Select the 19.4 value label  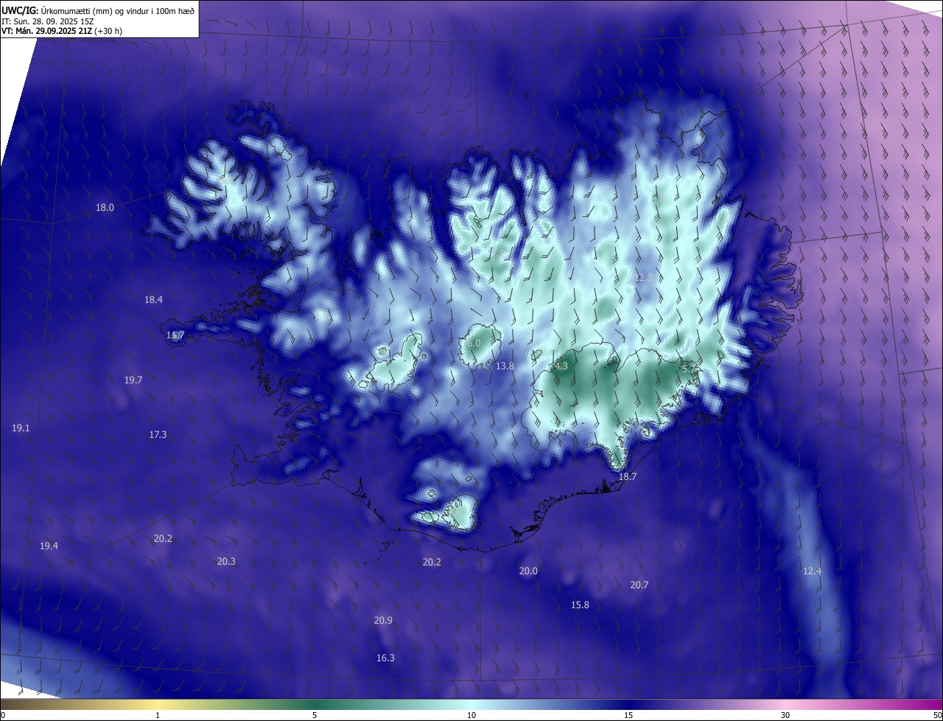tap(49, 546)
